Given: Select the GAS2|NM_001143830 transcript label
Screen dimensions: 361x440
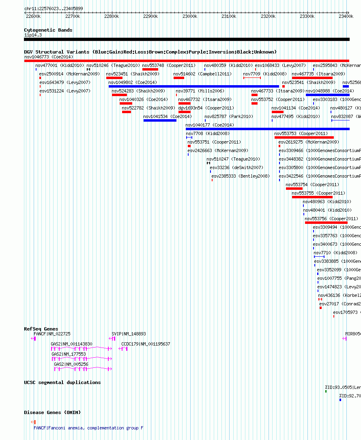Looking at the screenshot, I should [71, 344].
